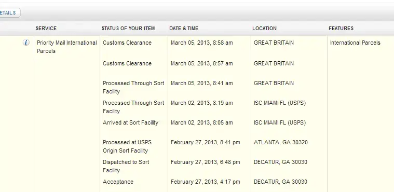Image resolution: width=394 pixels, height=192 pixels.
Task: Click the Acceptance status entry
Action: pyautogui.click(x=118, y=182)
